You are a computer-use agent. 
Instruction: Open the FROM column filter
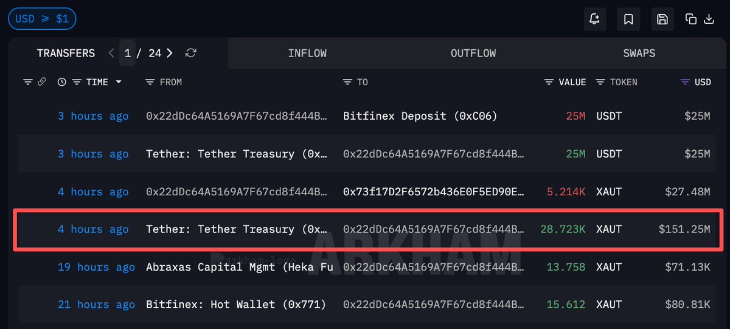pyautogui.click(x=151, y=82)
